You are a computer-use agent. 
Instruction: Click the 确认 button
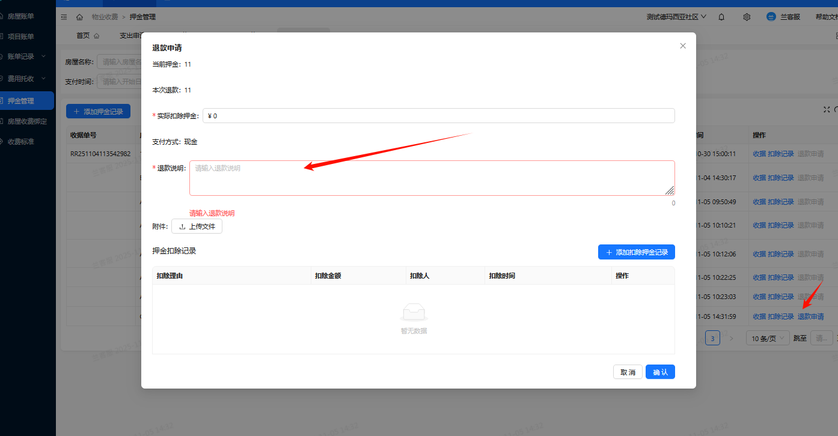click(660, 372)
